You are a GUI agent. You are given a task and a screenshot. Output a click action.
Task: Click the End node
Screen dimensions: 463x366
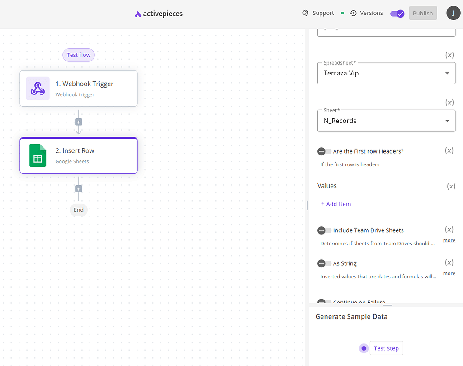pos(79,210)
